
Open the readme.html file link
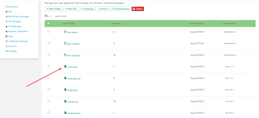(x=74, y=113)
